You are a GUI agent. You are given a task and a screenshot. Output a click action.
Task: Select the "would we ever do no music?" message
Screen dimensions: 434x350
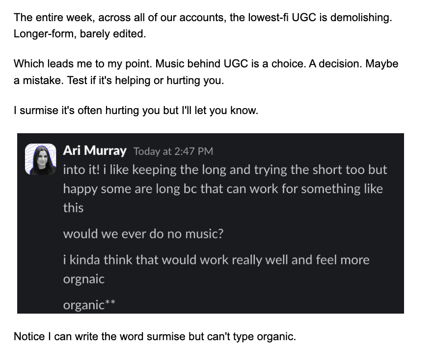(143, 233)
